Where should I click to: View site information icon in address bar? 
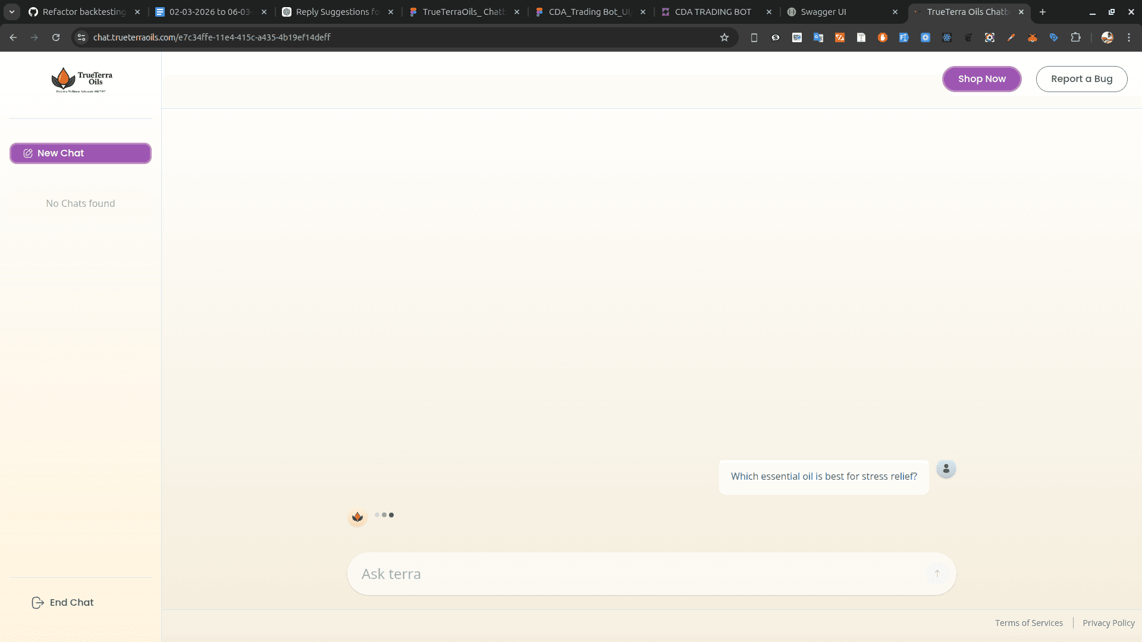[x=81, y=37]
